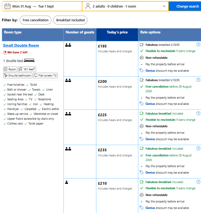Image resolution: width=201 pixels, height=213 pixels.
Task: Click the non-refundable icon in £195 row
Action: 142,58
